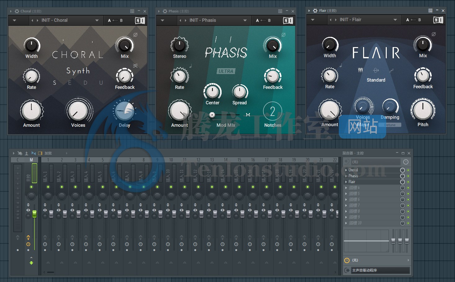455x282 pixels.
Task: Open Choral main menu arrow
Action: (15, 20)
